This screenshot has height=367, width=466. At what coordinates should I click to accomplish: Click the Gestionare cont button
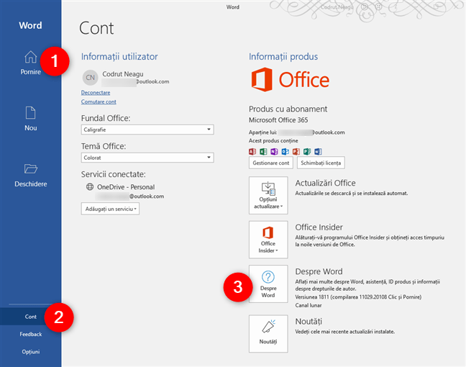[270, 163]
